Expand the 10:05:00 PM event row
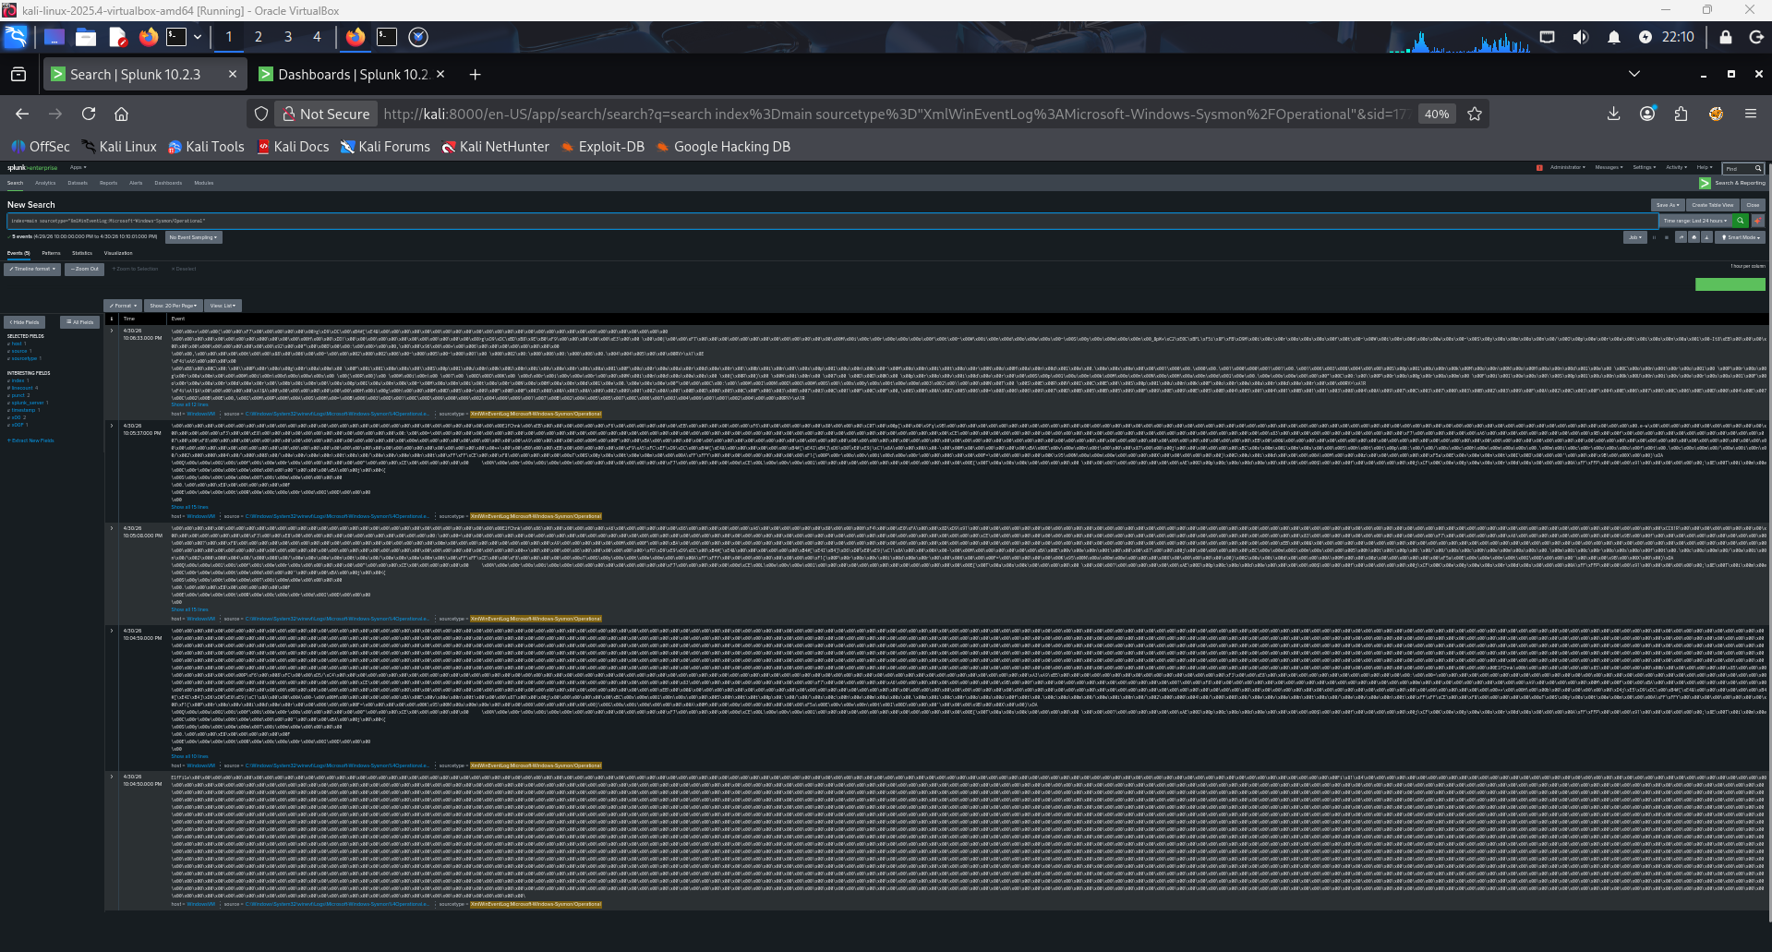Image resolution: width=1772 pixels, height=952 pixels. coord(112,528)
